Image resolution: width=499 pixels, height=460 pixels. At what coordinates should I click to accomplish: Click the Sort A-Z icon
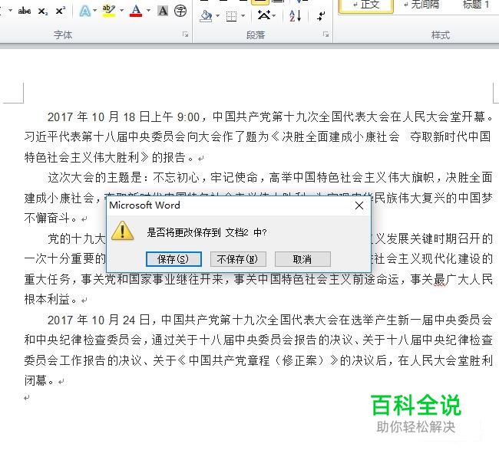(296, 15)
